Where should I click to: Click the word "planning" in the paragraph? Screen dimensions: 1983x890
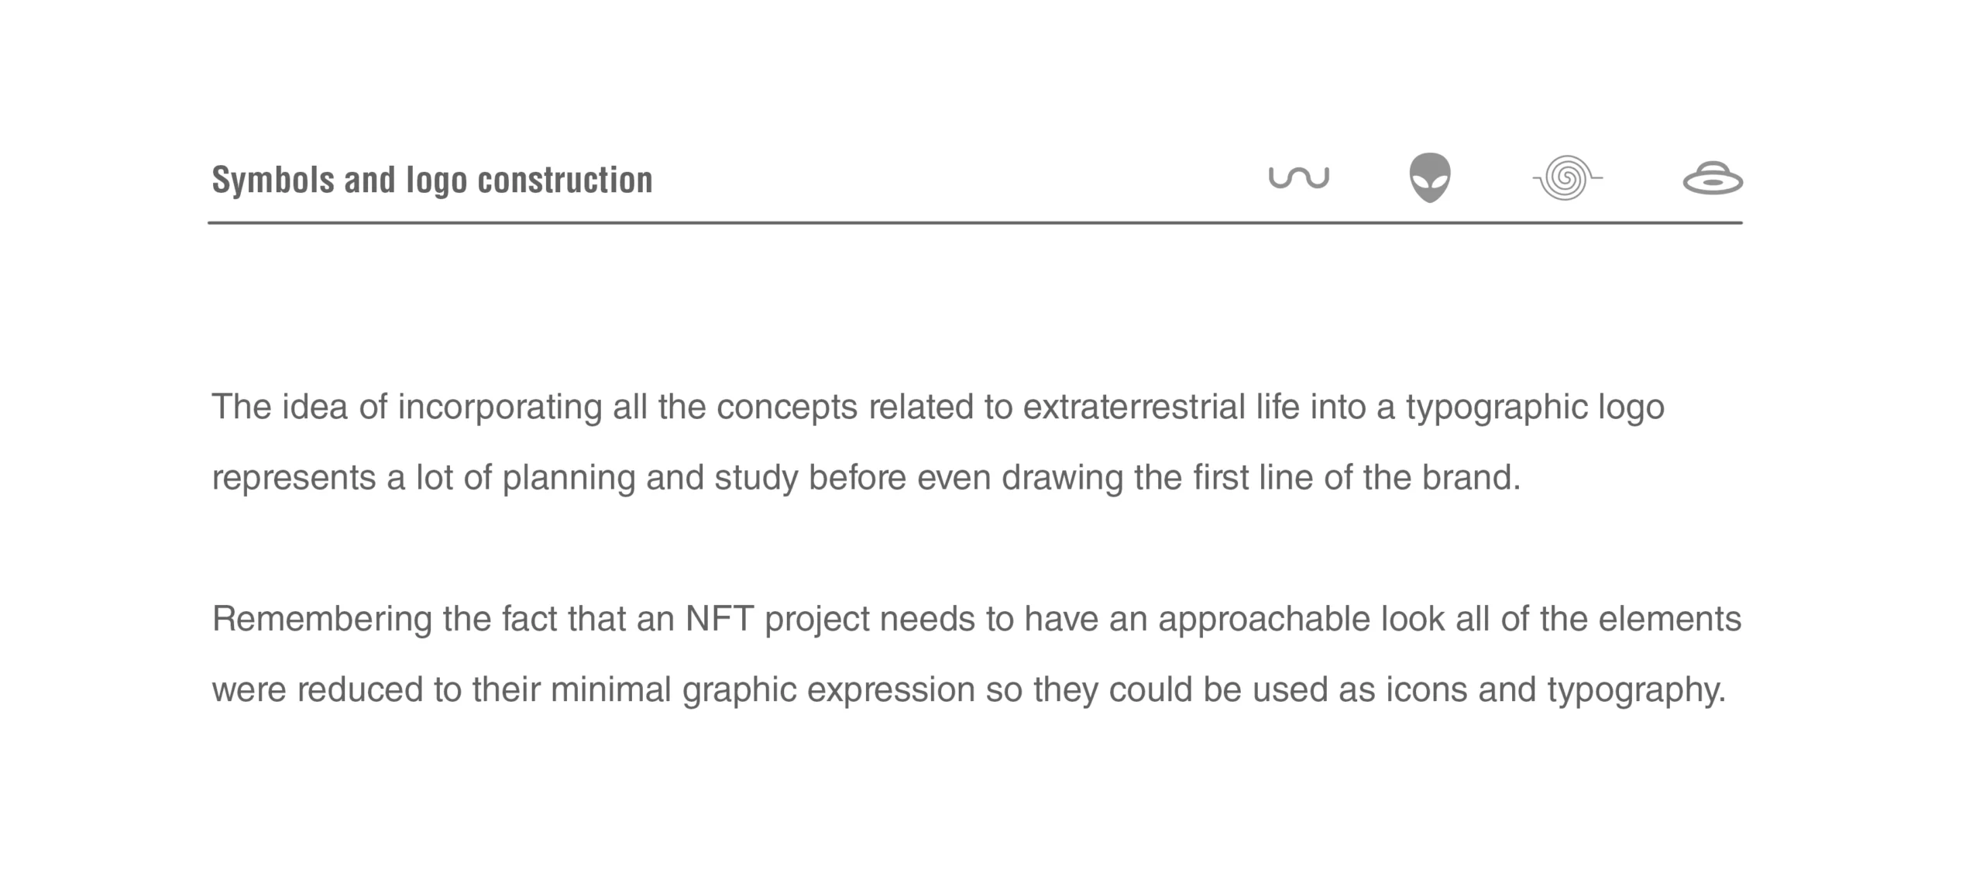[569, 478]
